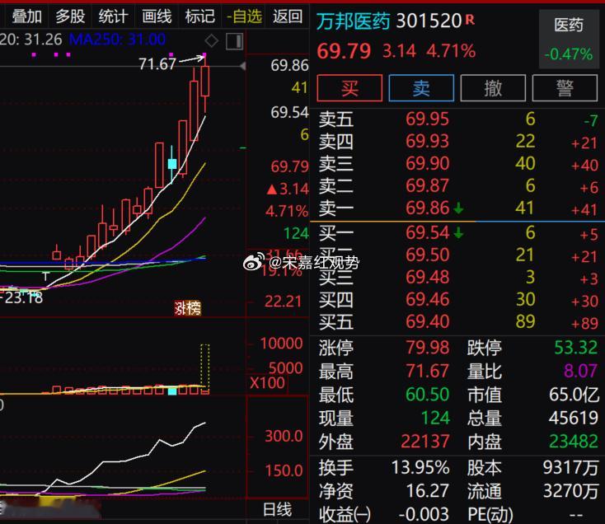This screenshot has width=605, height=524.
Task: Click the 69.86 price axis label
Action: (x=289, y=66)
